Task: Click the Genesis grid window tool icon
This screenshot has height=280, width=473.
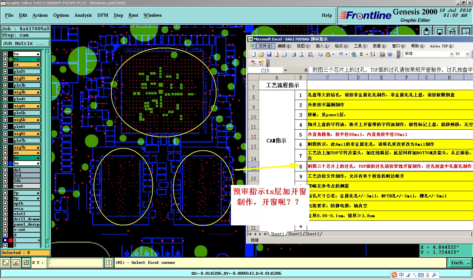Action: pos(26,263)
